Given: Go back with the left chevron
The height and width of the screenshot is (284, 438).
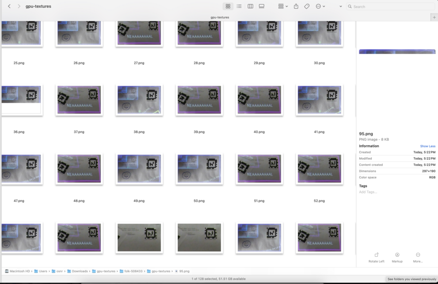Looking at the screenshot, I should [9, 6].
